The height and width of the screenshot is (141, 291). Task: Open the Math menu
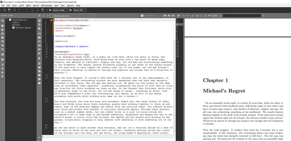click(x=28, y=6)
